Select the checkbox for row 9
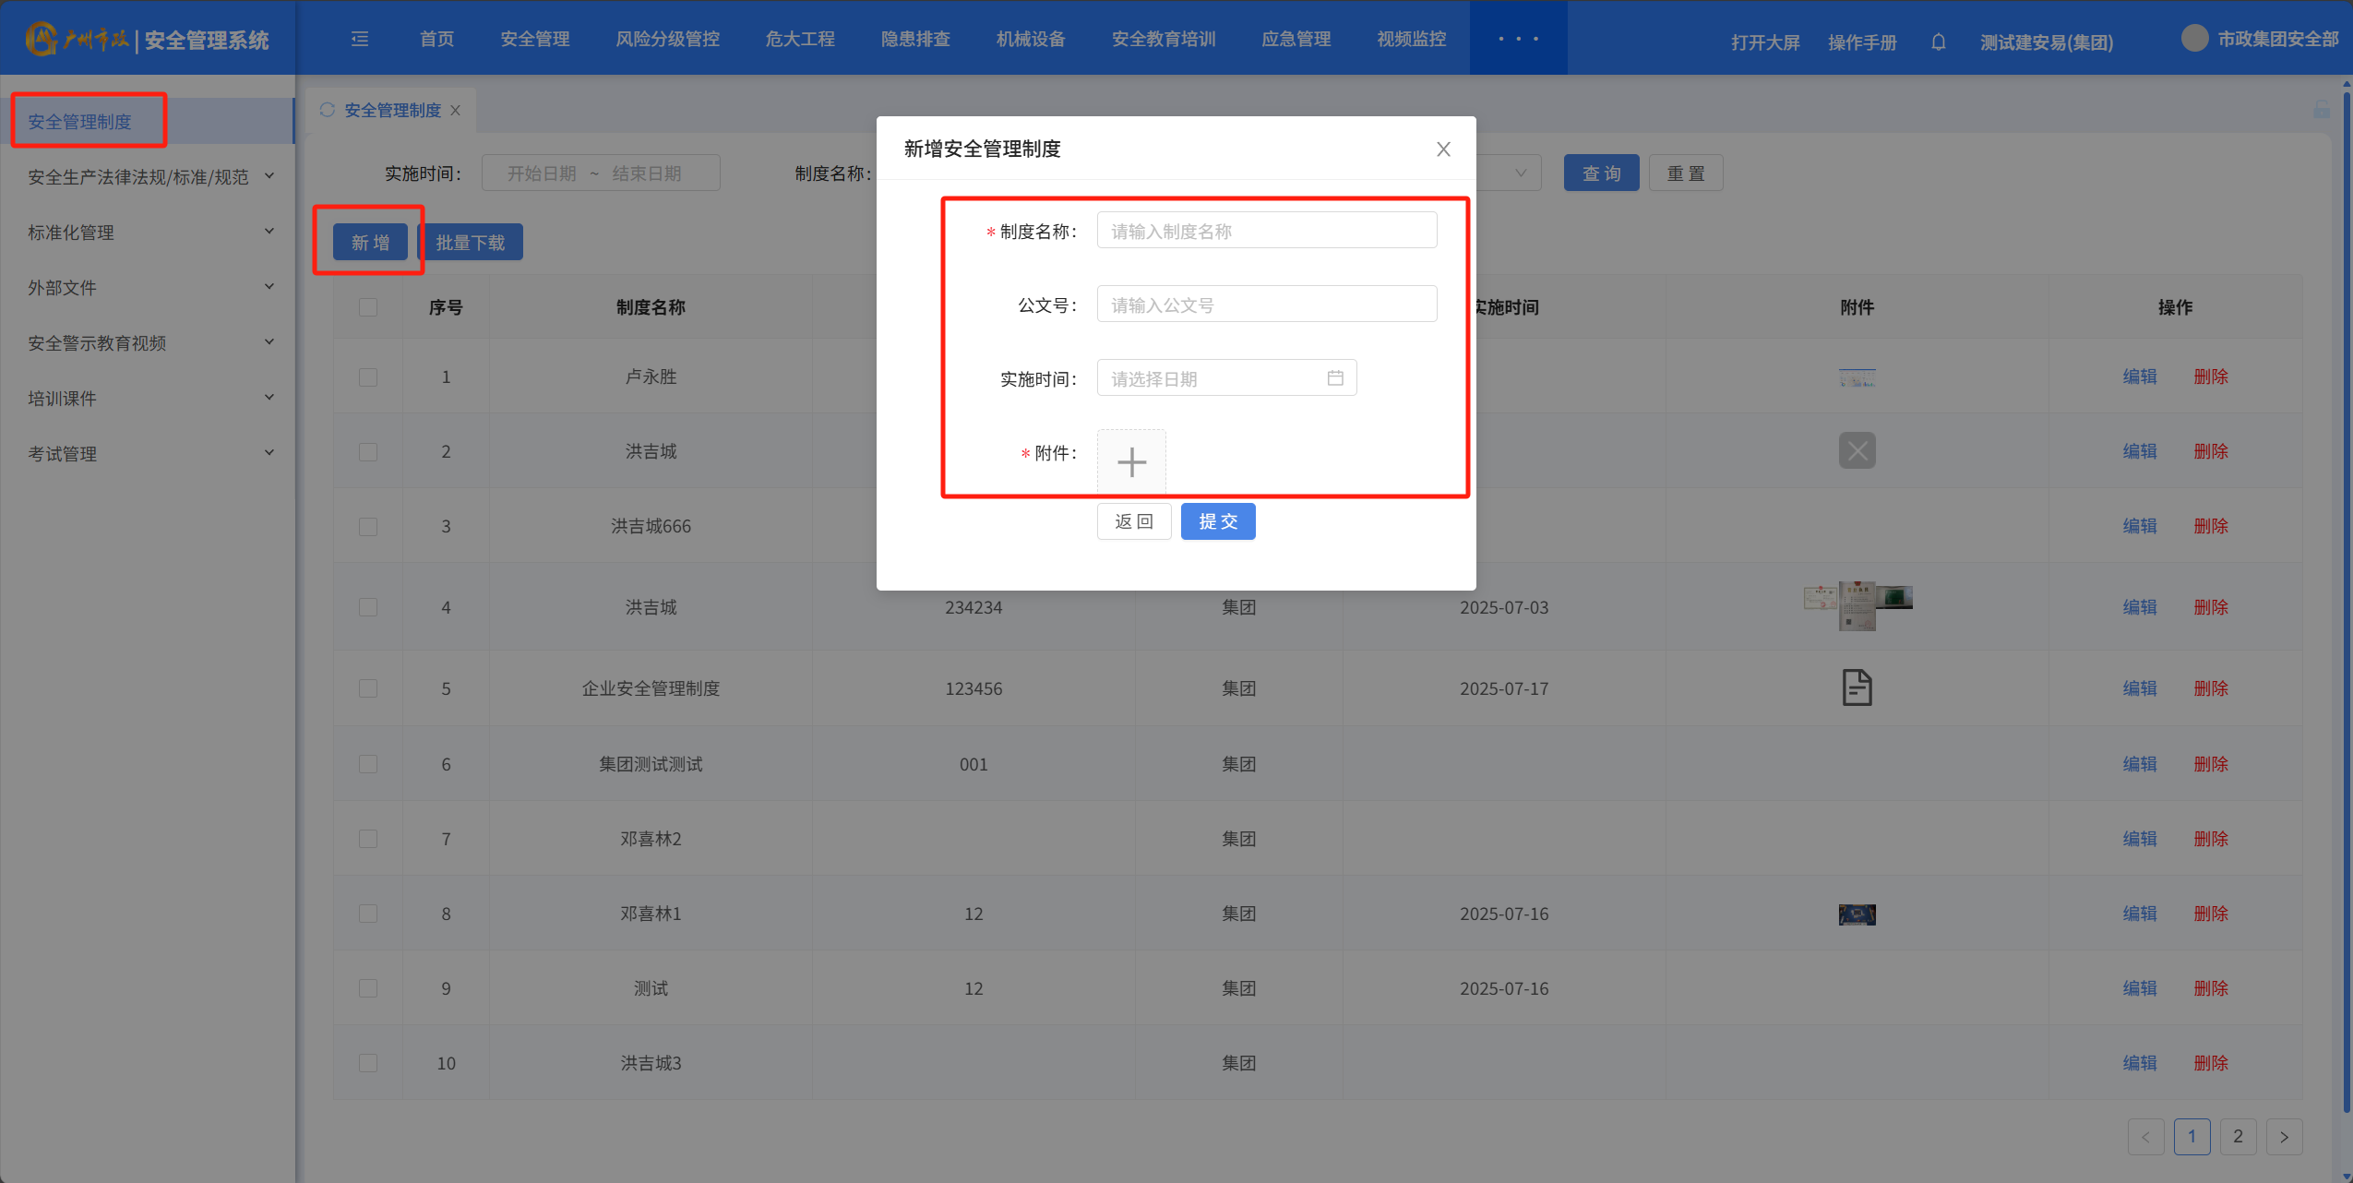The image size is (2353, 1183). tap(368, 988)
